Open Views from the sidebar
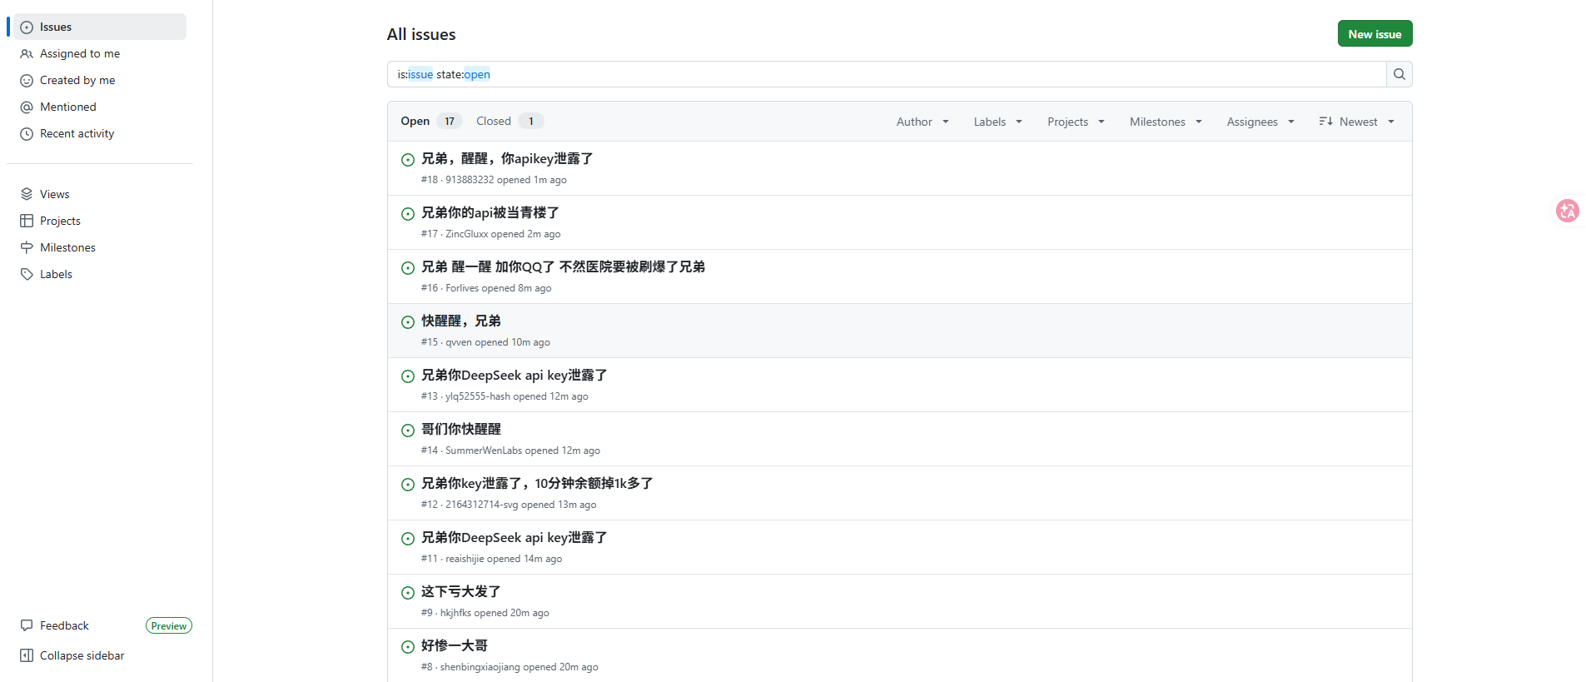 pyautogui.click(x=100, y=194)
